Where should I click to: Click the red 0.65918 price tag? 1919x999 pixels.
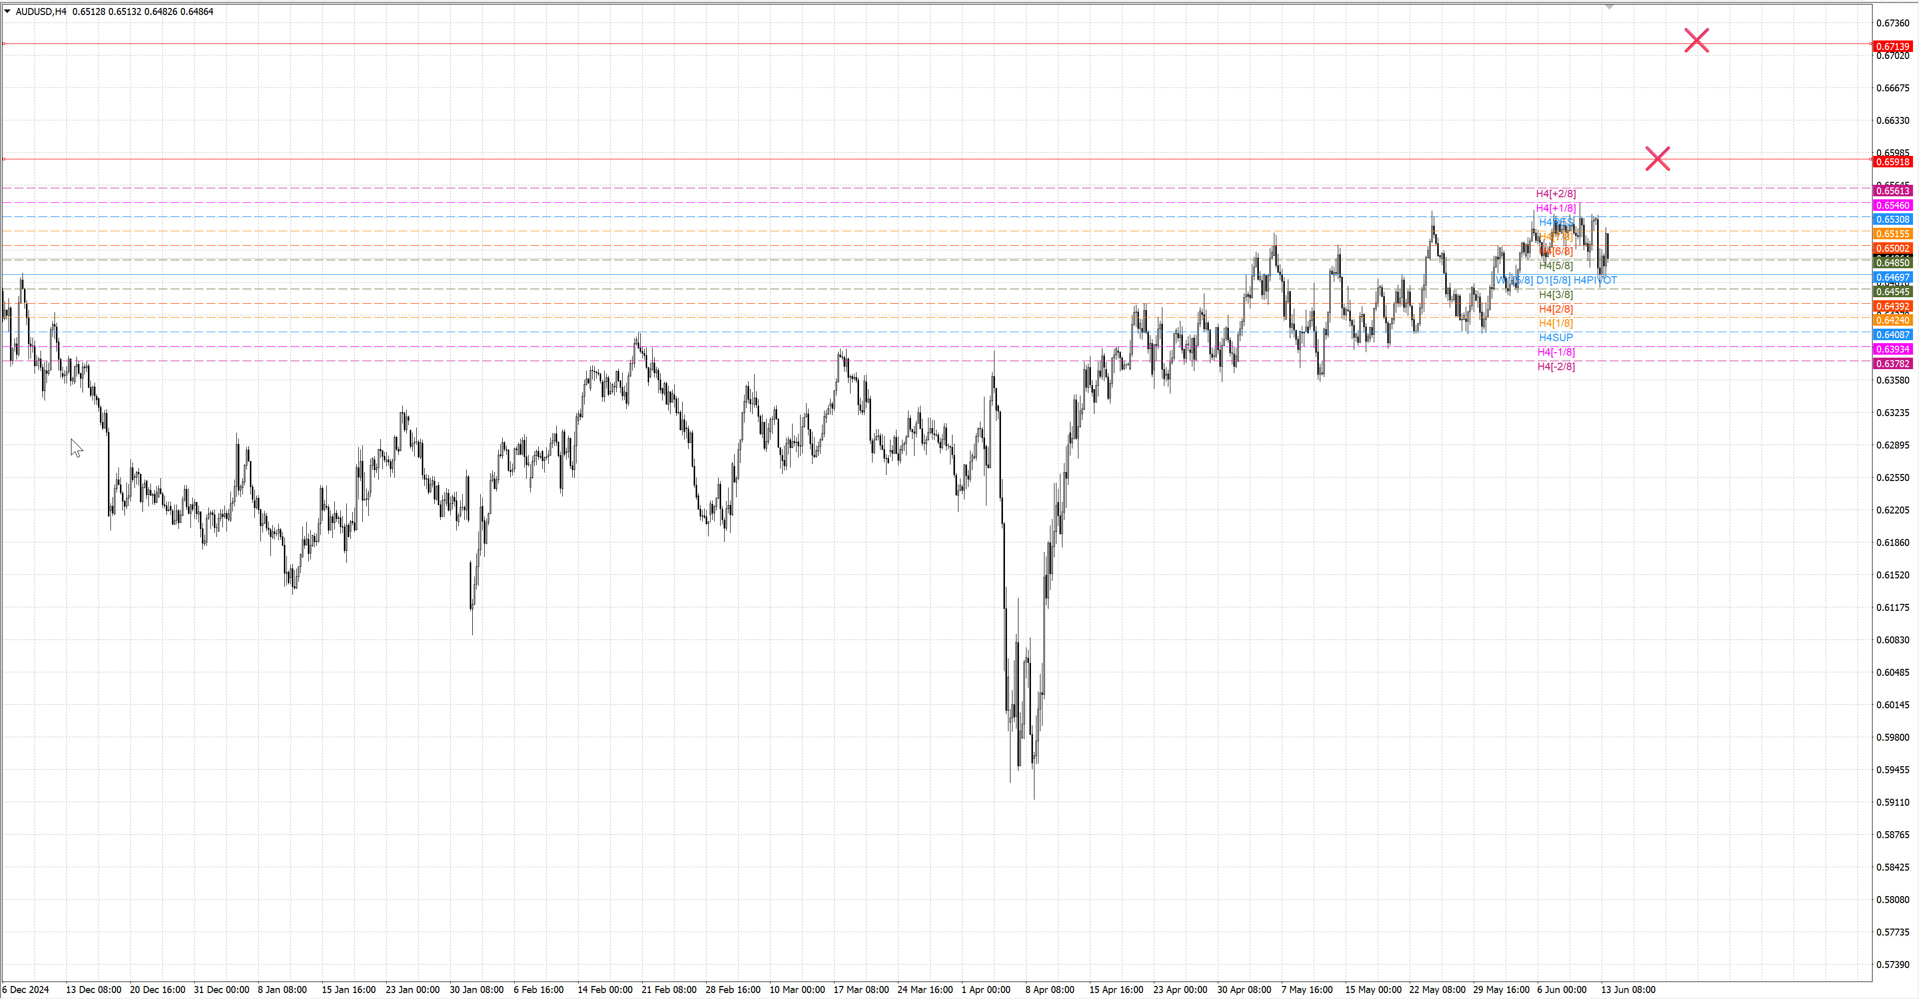(1892, 161)
